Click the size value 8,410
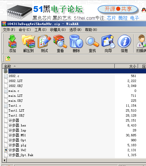Viewport: 146px width, 166px height. click(x=132, y=125)
